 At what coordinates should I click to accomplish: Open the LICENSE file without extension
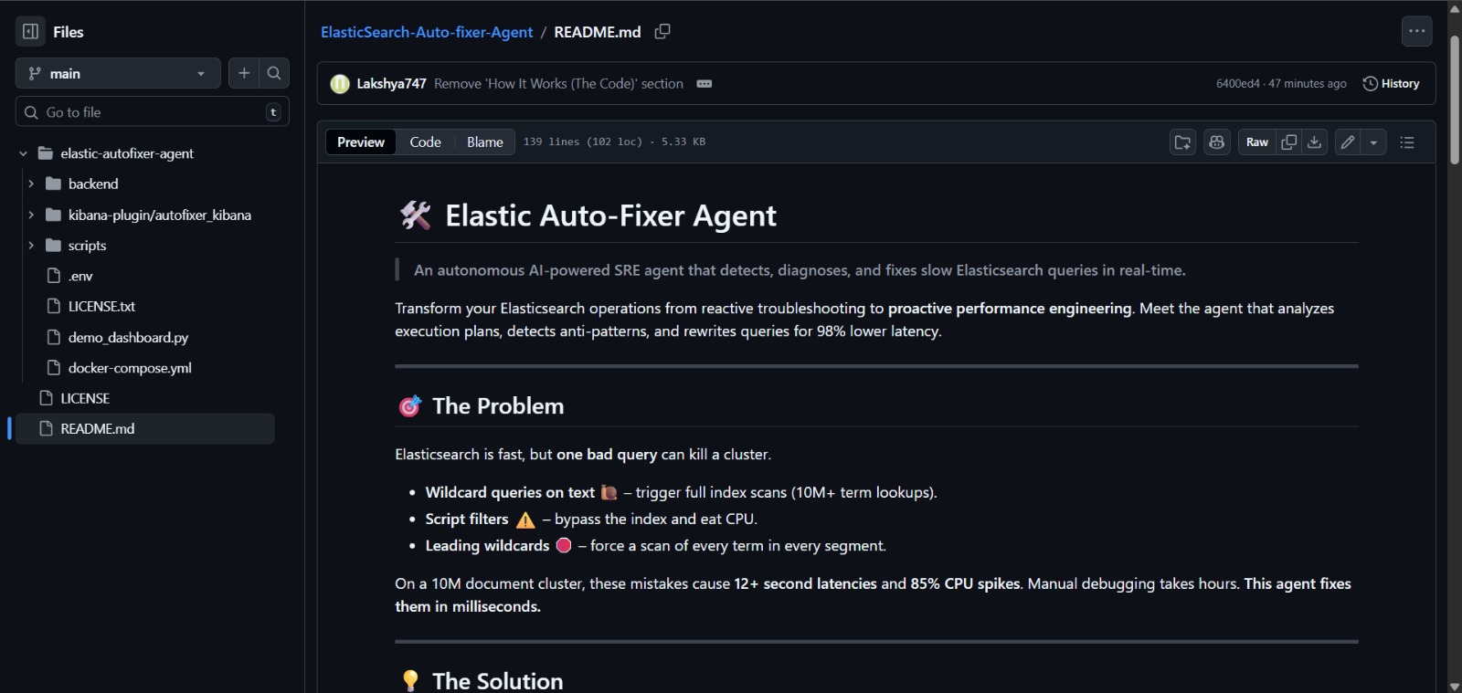pyautogui.click(x=85, y=398)
